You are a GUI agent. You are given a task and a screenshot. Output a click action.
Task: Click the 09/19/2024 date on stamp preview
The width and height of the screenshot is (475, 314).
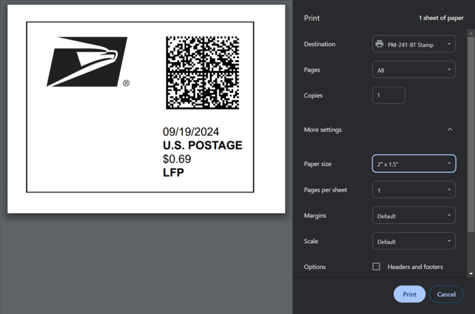pos(191,132)
